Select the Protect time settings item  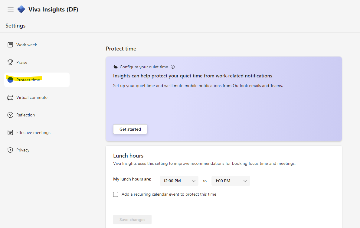click(x=37, y=80)
